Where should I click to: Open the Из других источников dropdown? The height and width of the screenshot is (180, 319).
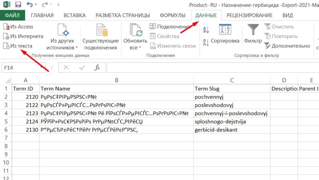pyautogui.click(x=62, y=37)
